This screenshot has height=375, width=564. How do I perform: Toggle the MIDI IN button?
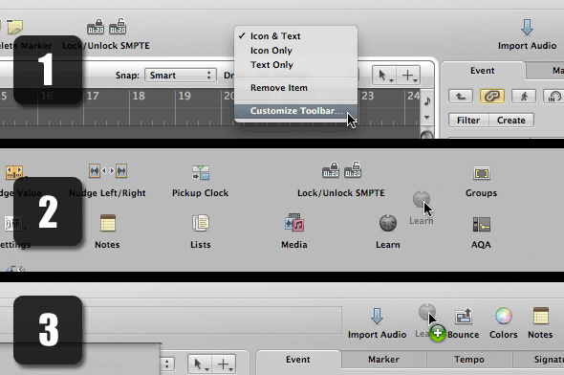553,97
